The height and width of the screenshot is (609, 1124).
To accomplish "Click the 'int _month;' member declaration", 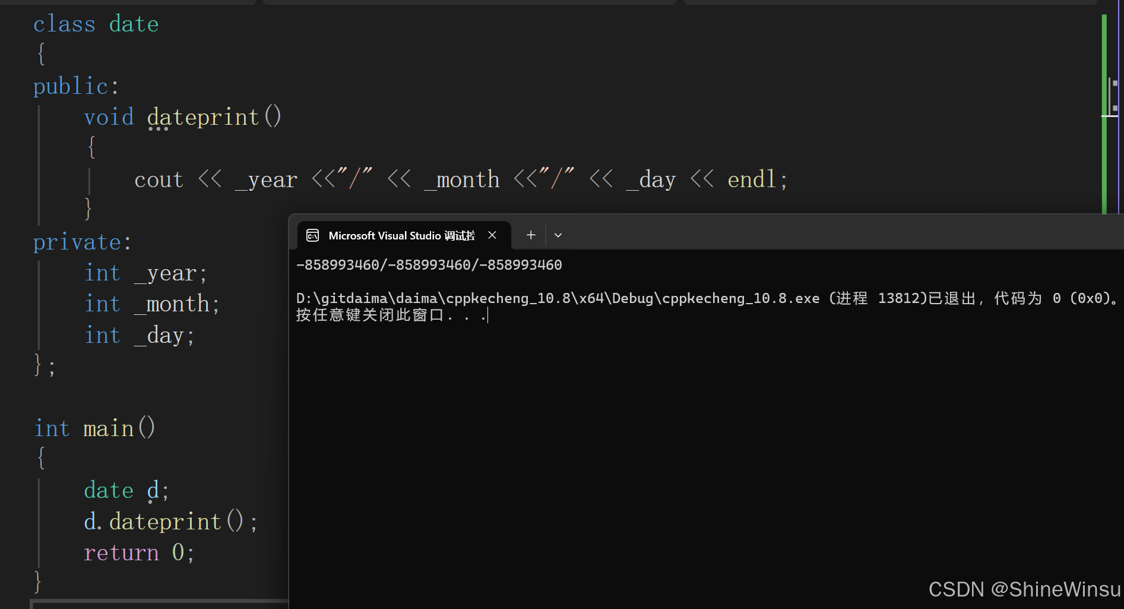I will tap(152, 304).
